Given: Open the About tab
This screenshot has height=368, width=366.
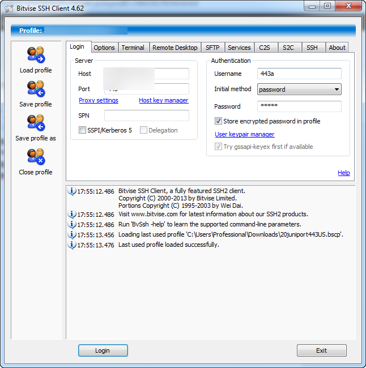Looking at the screenshot, I should [x=337, y=48].
